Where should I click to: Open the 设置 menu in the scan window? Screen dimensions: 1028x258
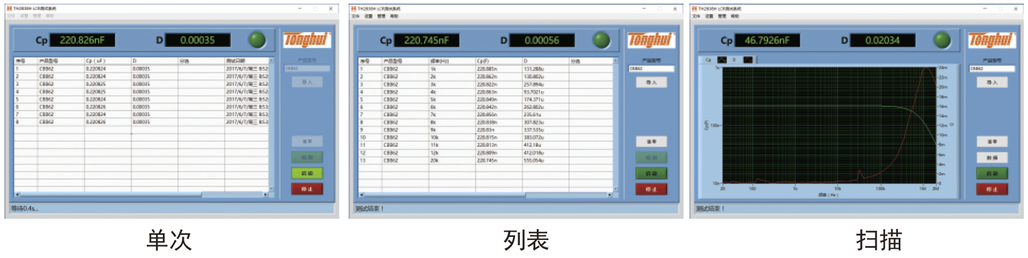(x=709, y=16)
